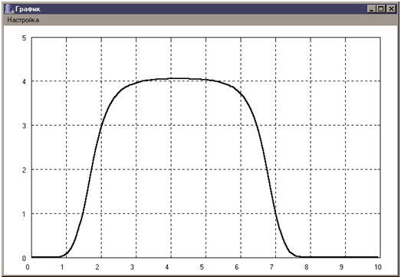Maximize the График window
Image resolution: width=401 pixels, height=277 pixels.
coord(381,9)
